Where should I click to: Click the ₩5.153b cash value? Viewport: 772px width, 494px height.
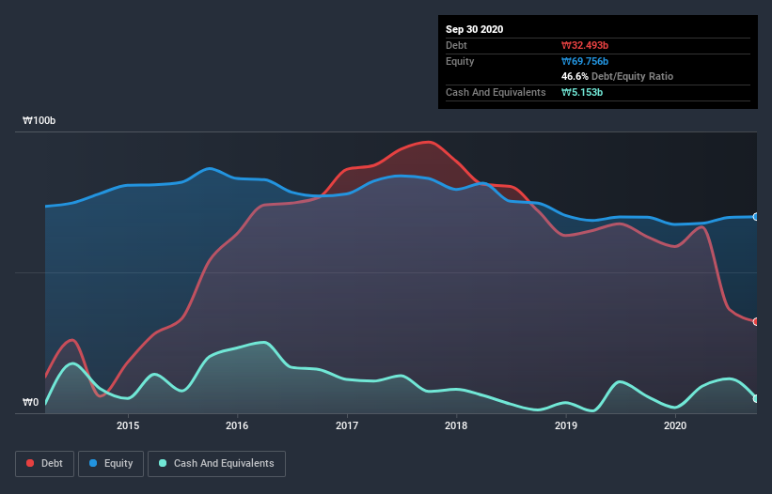[582, 92]
